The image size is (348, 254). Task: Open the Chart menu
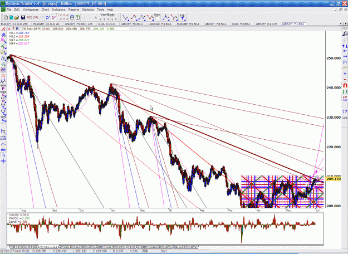(x=45, y=9)
